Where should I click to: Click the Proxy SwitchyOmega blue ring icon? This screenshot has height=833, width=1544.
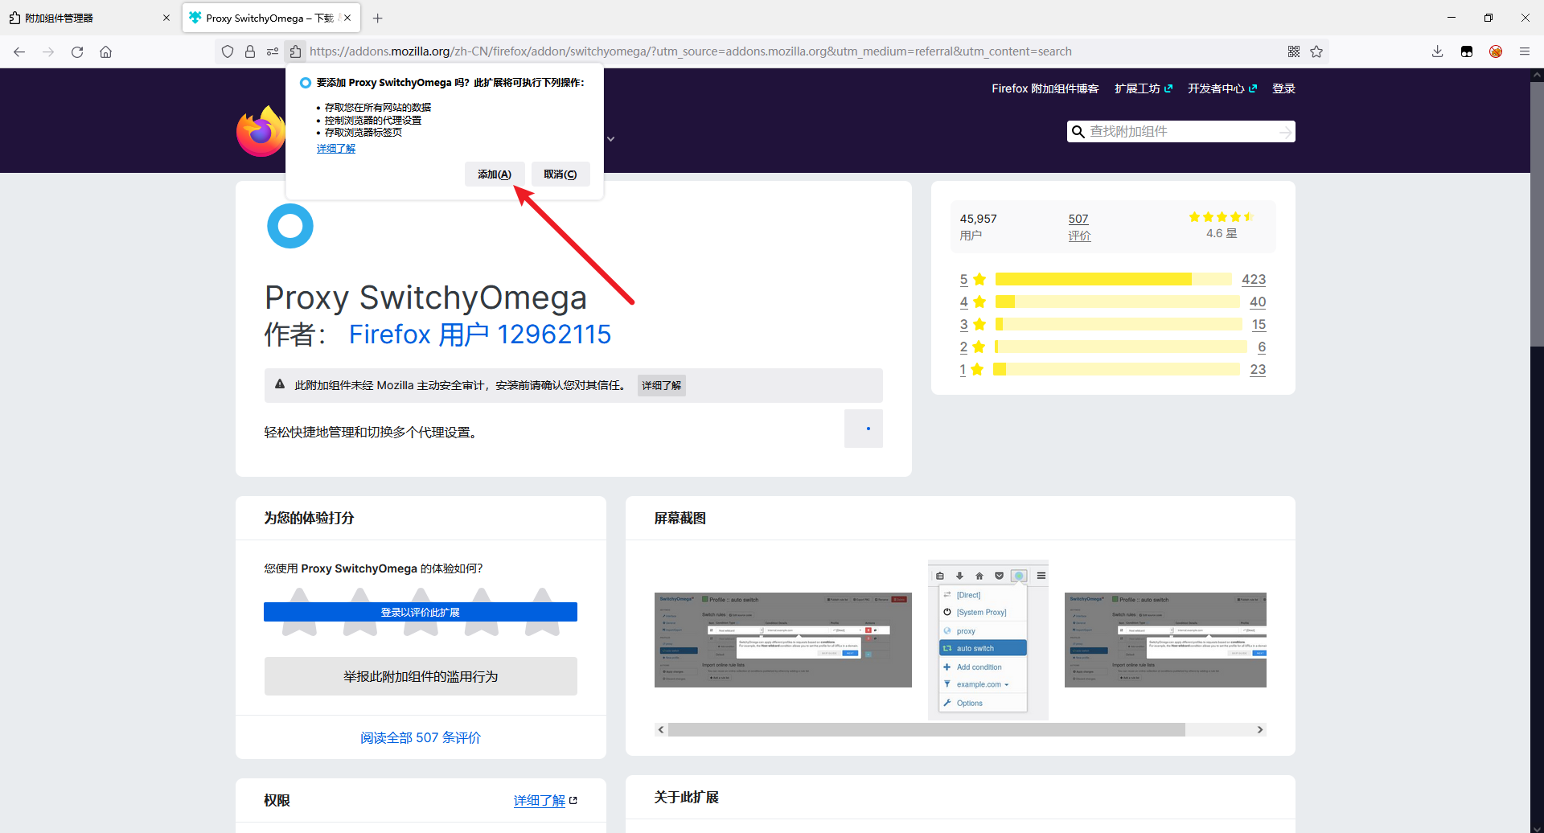click(x=290, y=226)
